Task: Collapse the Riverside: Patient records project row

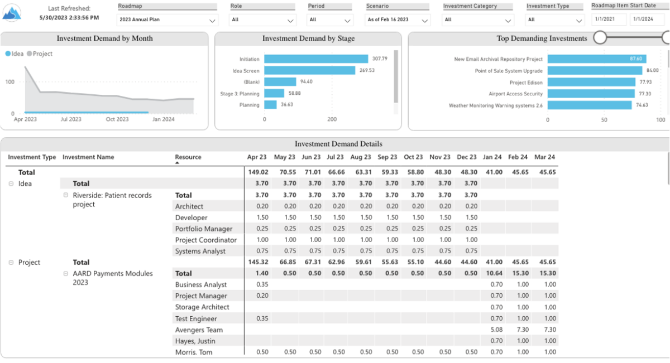Action: coord(66,195)
